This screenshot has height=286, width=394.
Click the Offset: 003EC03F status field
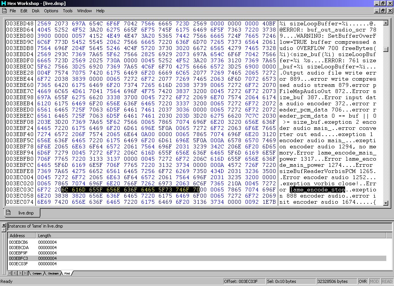[x=244, y=281]
